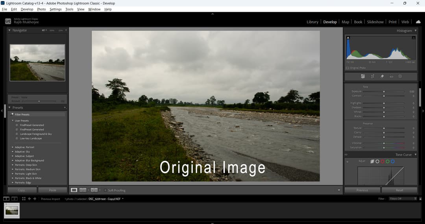
Task: Select the Edit sliders tool icon
Action: [x=363, y=77]
